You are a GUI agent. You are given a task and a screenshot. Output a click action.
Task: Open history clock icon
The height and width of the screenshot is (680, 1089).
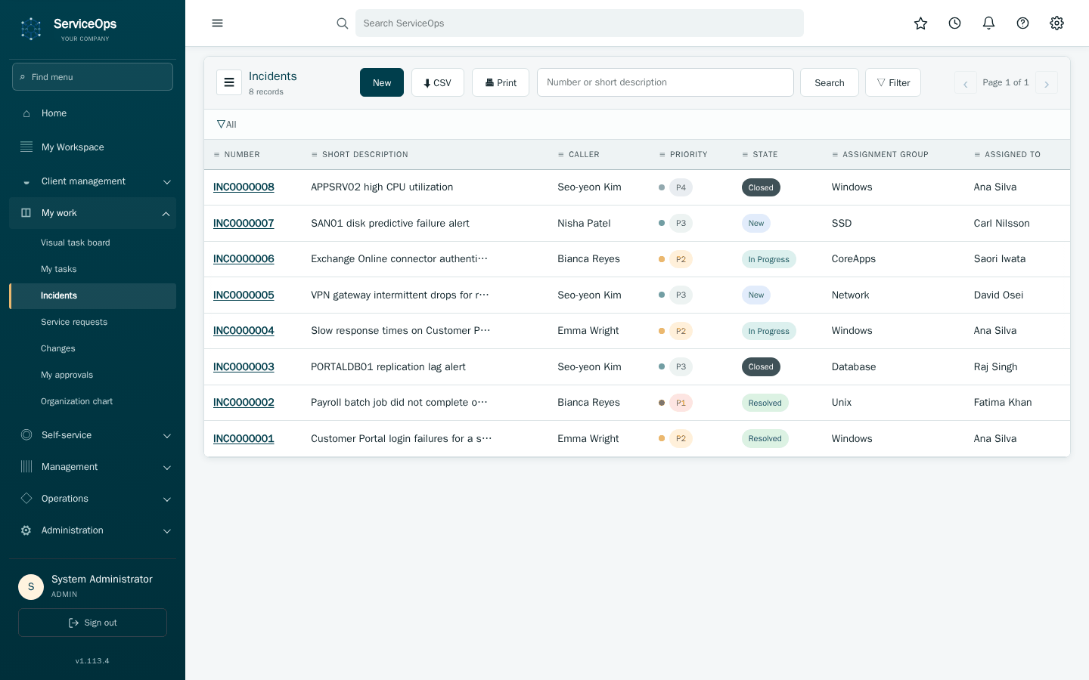[954, 23]
